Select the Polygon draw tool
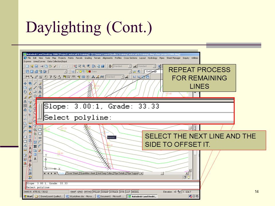The height and width of the screenshot is (206, 275). (x=35, y=96)
